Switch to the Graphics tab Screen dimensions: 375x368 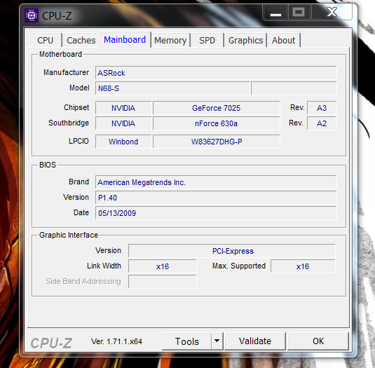[245, 40]
